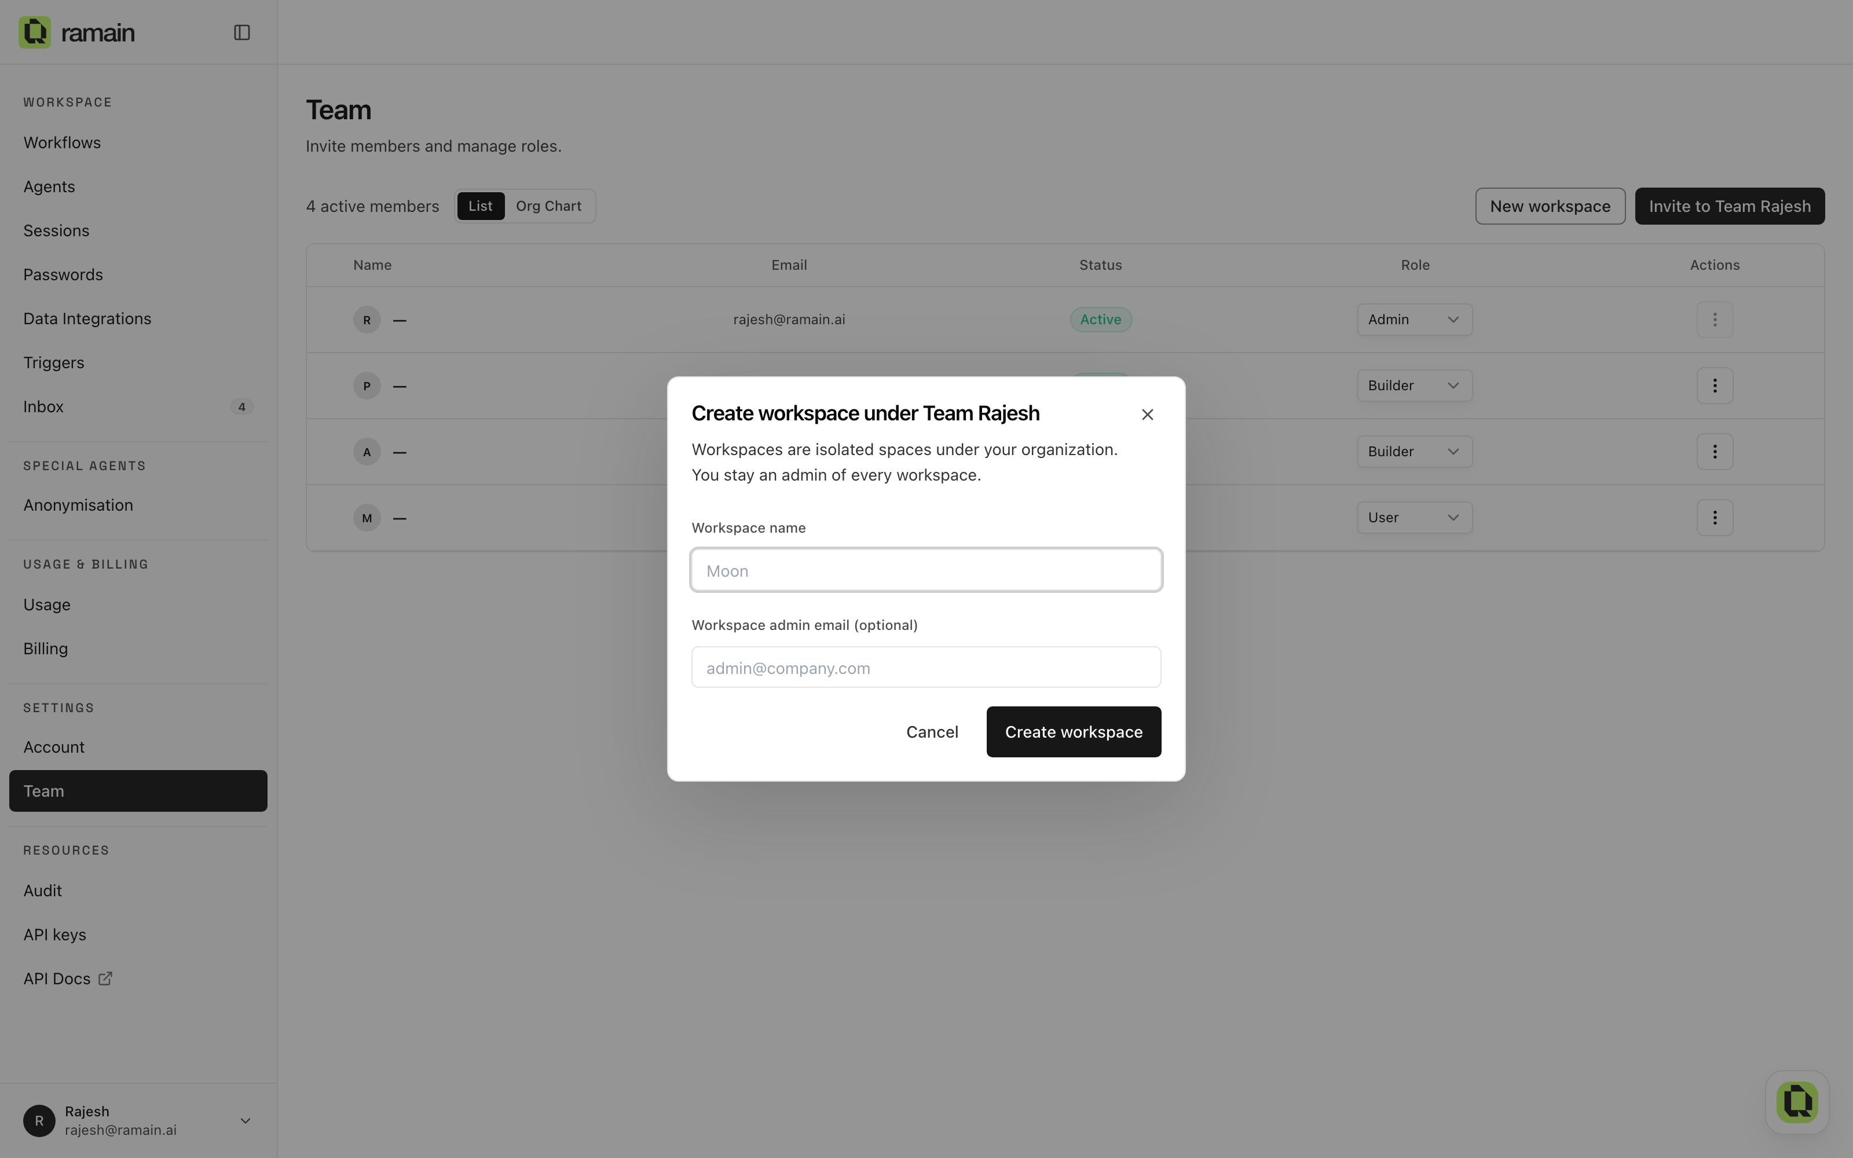This screenshot has width=1853, height=1158.
Task: Open the Usage page
Action: [138, 604]
